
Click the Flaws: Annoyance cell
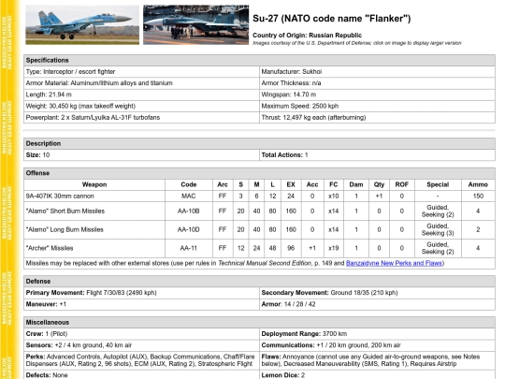(377, 360)
